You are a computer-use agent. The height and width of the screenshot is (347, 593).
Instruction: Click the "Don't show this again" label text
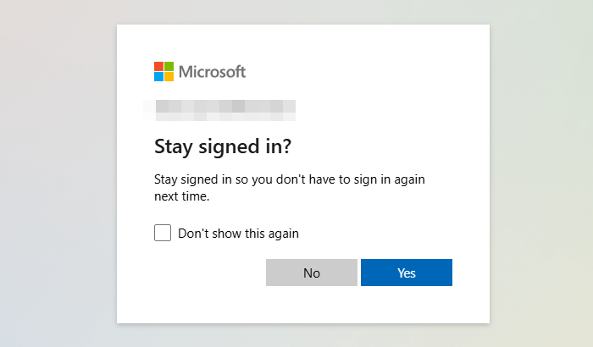coord(238,233)
